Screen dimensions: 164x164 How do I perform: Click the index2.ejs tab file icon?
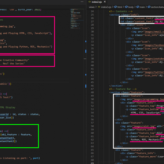coord(89,2)
